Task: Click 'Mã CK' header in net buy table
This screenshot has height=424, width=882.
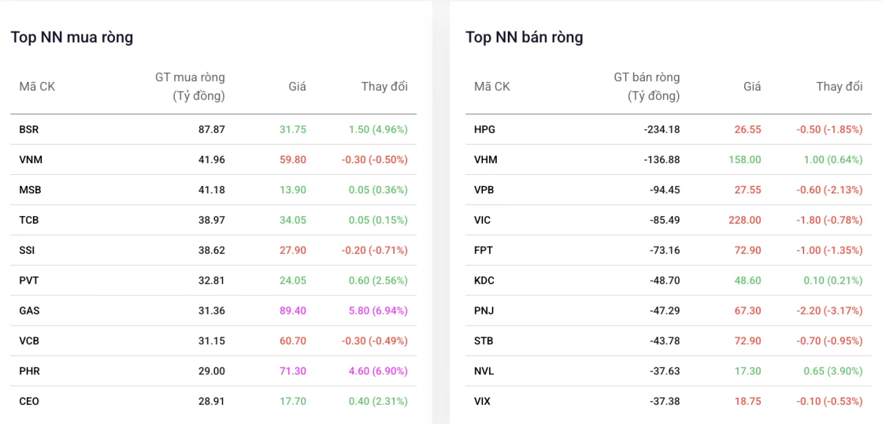Action: point(37,87)
